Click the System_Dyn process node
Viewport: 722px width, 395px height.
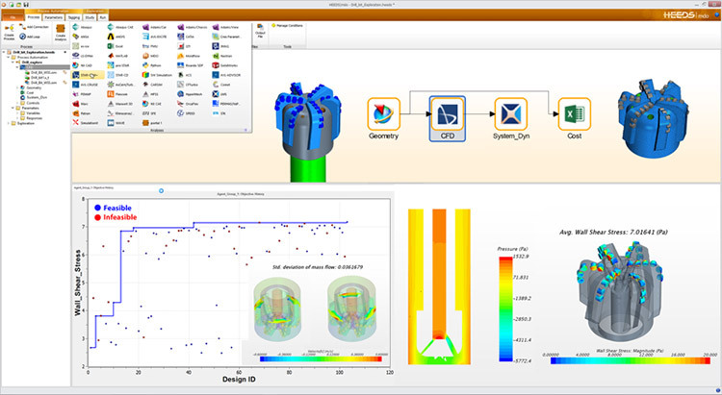pos(511,118)
